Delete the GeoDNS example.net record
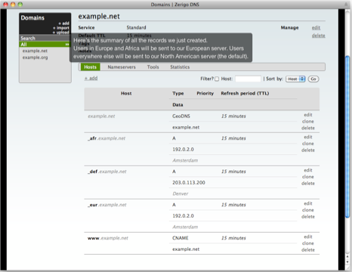This screenshot has height=272, width=352. pyautogui.click(x=308, y=128)
